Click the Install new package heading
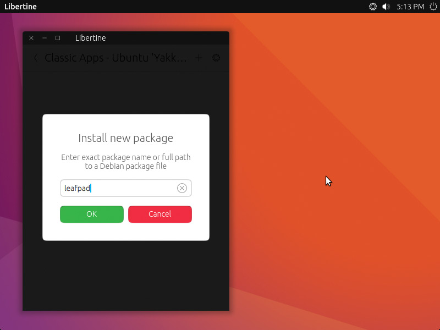This screenshot has width=440, height=330. [125, 138]
